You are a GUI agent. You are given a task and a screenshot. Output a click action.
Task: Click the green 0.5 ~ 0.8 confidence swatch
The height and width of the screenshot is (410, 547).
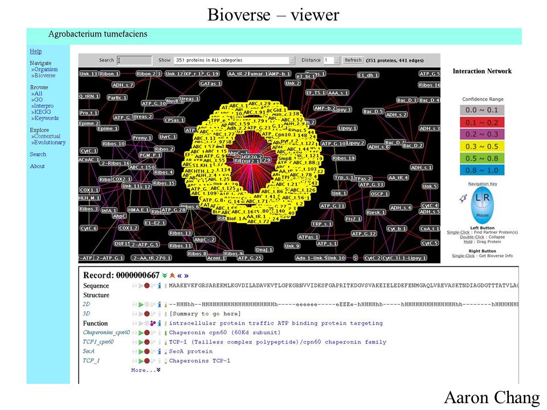tap(482, 159)
